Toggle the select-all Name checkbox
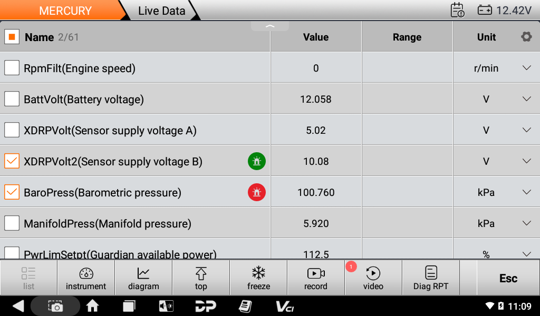540x316 pixels. click(x=12, y=37)
